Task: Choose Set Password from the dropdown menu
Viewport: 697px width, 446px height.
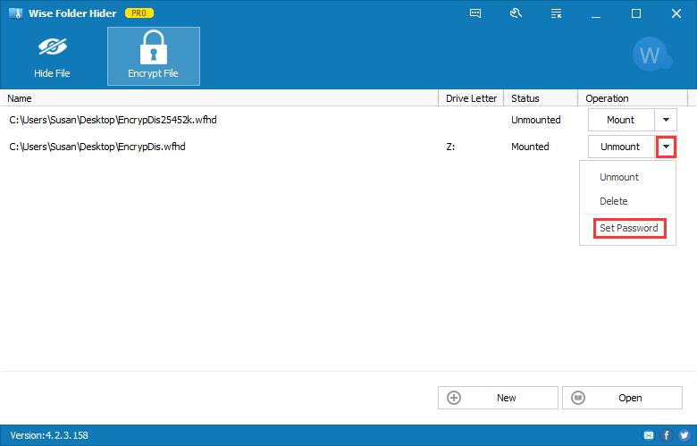Action: click(629, 228)
